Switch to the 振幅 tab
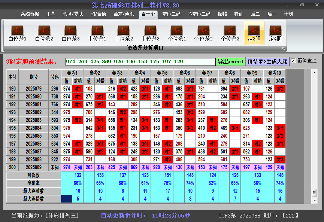The height and width of the screenshot is (222, 324). (x=222, y=14)
